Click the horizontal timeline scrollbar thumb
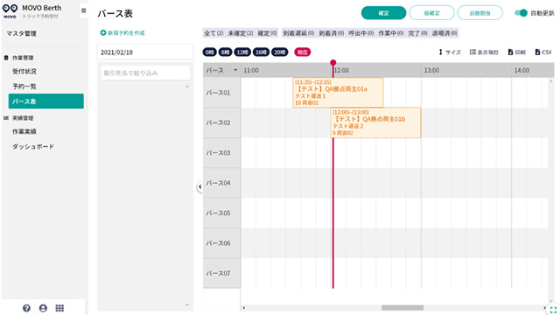Image resolution: width=560 pixels, height=315 pixels. pos(402,307)
